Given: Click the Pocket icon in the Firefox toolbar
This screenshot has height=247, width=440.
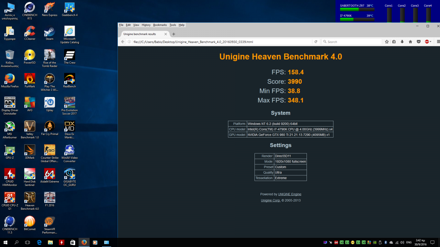Looking at the screenshot, I should click(x=418, y=42).
